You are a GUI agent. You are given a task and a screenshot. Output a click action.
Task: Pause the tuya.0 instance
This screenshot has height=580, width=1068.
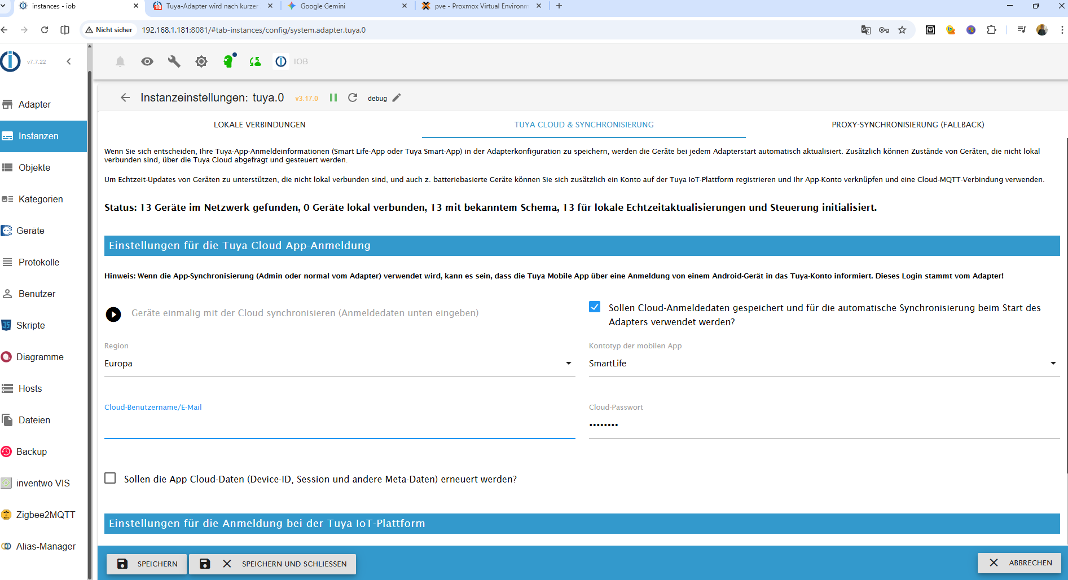click(333, 98)
